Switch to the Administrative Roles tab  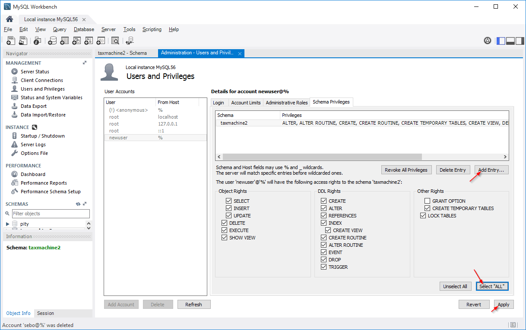point(286,103)
